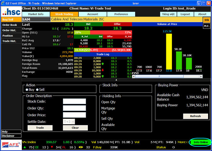Click the green 17.9 volume bar
Viewport: 212px width, 151px height.
tap(179, 60)
